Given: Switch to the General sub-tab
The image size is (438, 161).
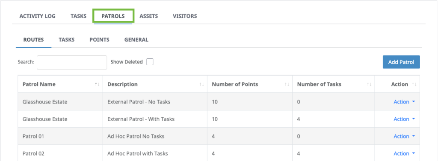Looking at the screenshot, I should (x=136, y=40).
